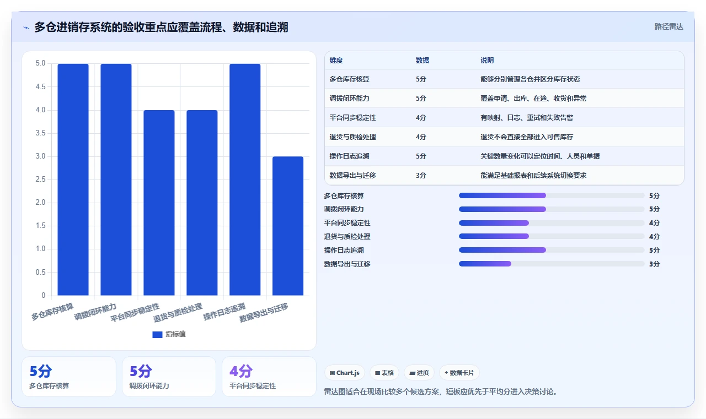Click the 多仓库存核算 x-axis label
The height and width of the screenshot is (419, 706).
(x=52, y=311)
